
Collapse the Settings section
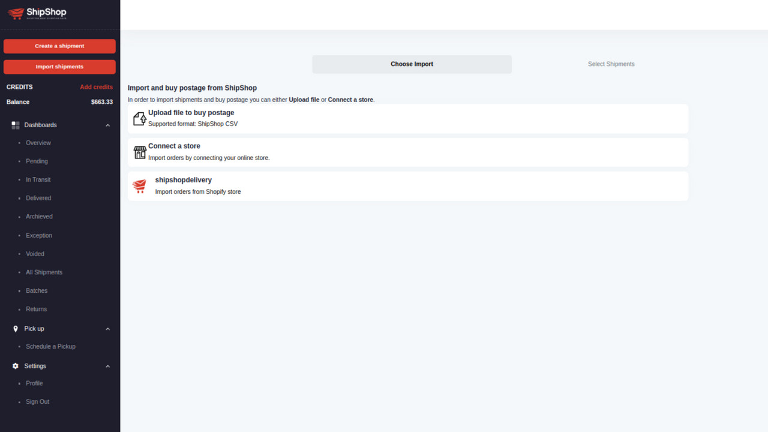click(x=107, y=366)
